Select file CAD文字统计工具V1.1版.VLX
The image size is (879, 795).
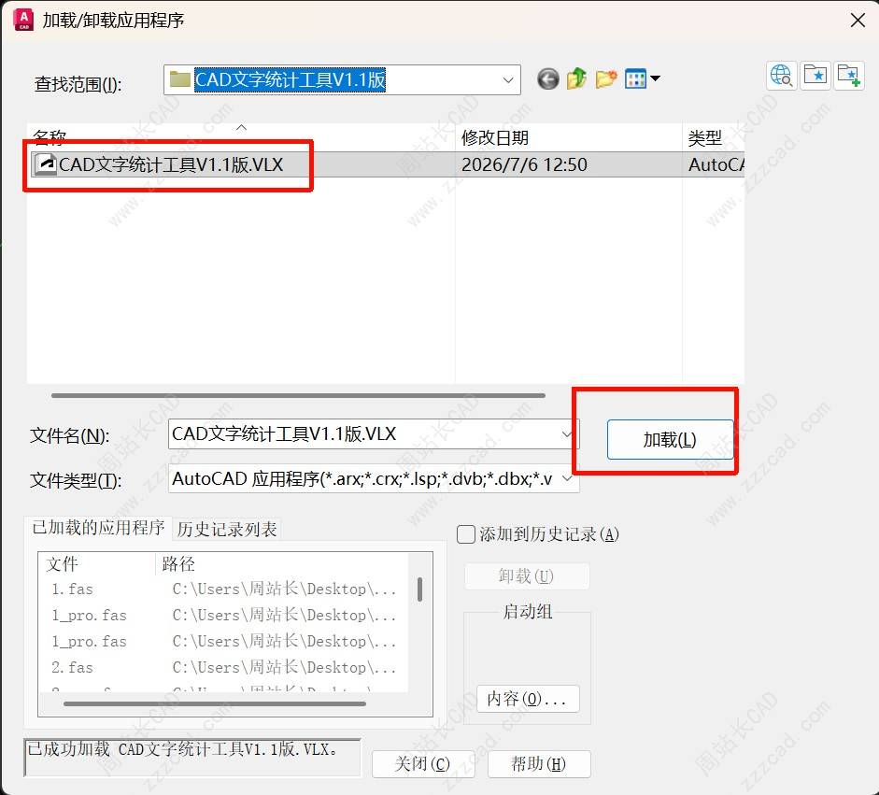pyautogui.click(x=171, y=164)
